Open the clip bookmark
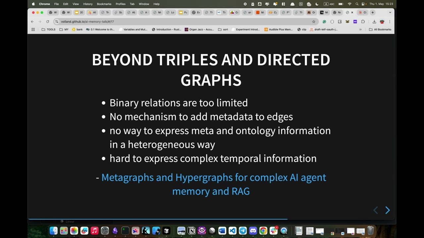 coord(302,29)
